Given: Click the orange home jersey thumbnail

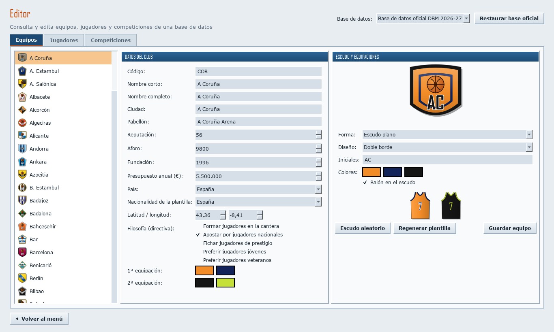Looking at the screenshot, I should (x=420, y=206).
